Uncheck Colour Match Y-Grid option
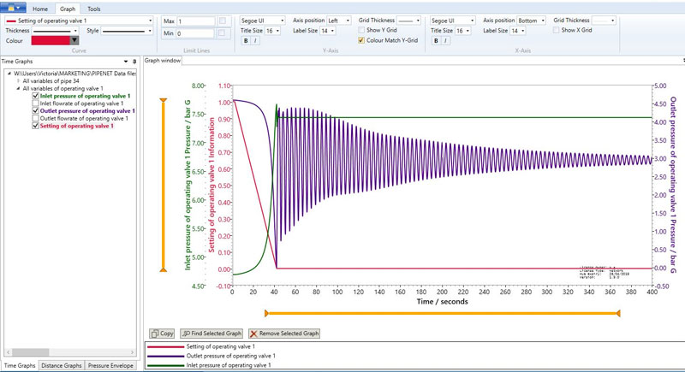 pos(361,40)
